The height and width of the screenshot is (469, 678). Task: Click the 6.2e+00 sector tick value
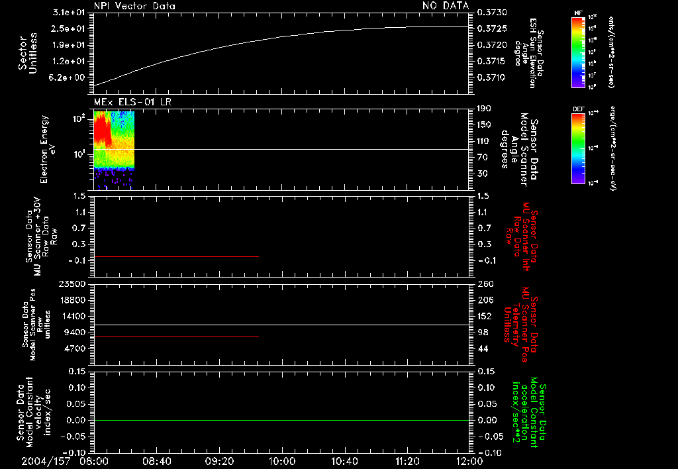[68, 78]
